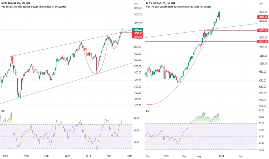
Task: Click the 5200.00 price scale value
Action: tap(137, 60)
